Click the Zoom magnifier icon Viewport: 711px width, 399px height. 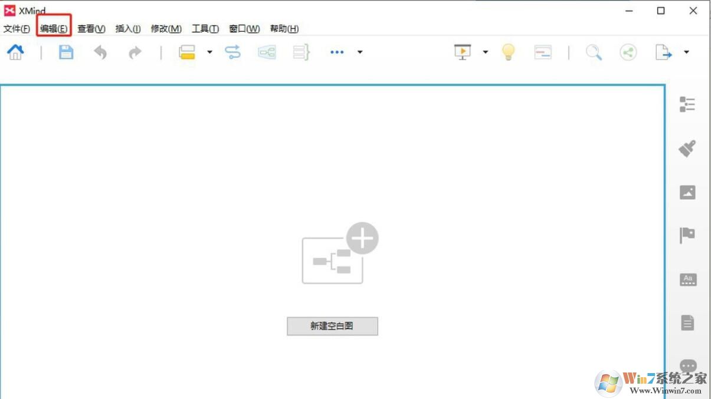[594, 52]
